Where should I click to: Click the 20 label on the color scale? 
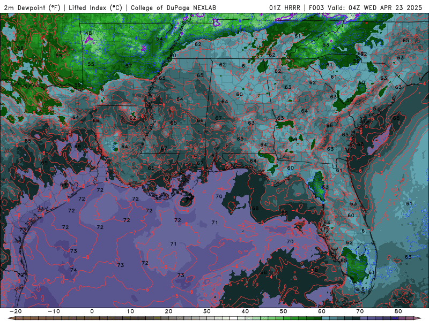pos(168,311)
